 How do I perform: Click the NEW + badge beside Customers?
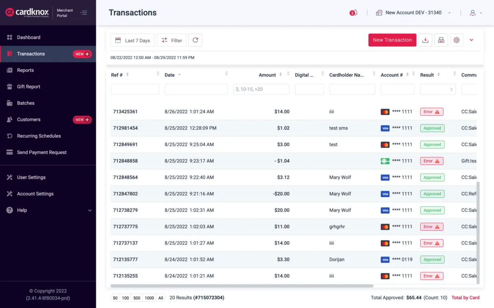(x=82, y=120)
